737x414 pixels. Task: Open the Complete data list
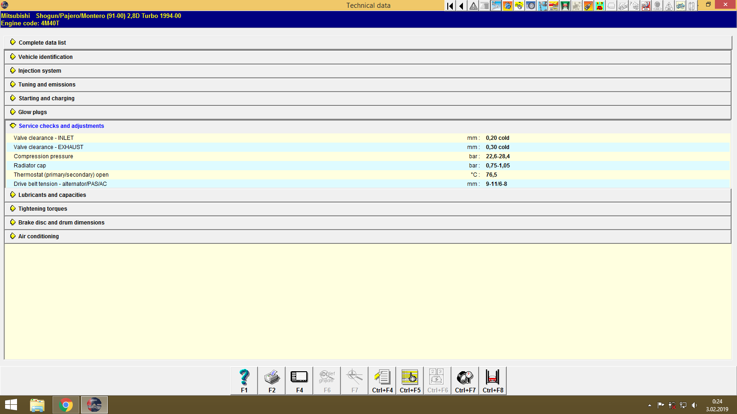click(x=42, y=42)
